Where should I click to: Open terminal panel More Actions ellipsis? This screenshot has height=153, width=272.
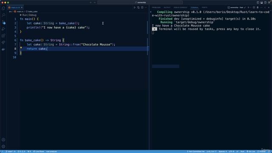click(261, 8)
